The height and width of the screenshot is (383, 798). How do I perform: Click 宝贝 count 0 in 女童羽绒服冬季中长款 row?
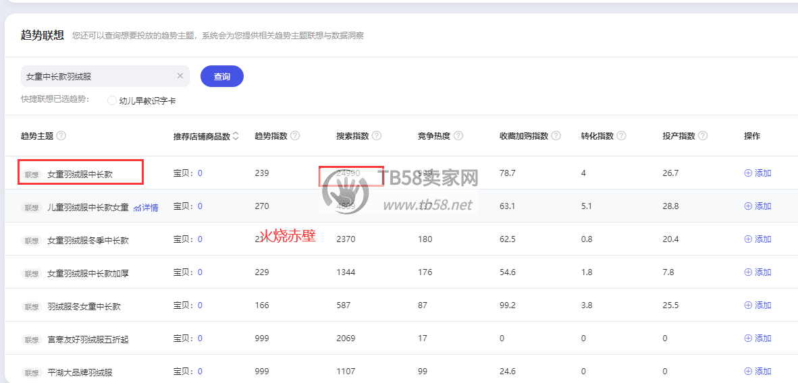[x=200, y=239]
